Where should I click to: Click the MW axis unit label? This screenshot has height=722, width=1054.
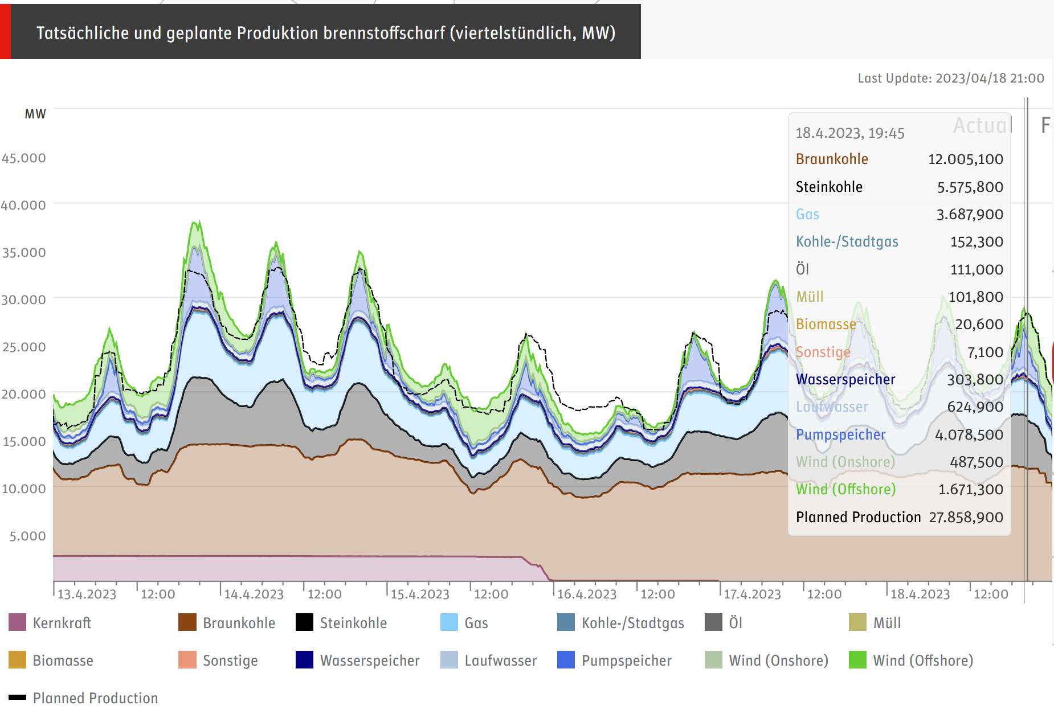point(35,114)
